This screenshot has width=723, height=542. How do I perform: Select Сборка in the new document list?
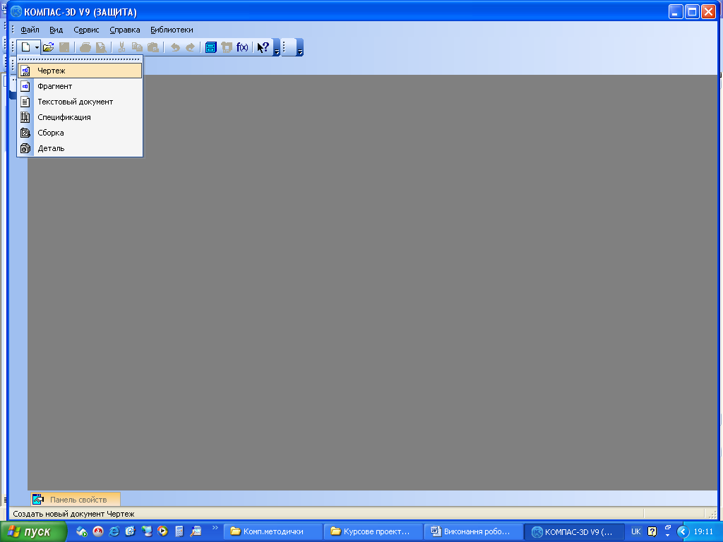(x=80, y=133)
